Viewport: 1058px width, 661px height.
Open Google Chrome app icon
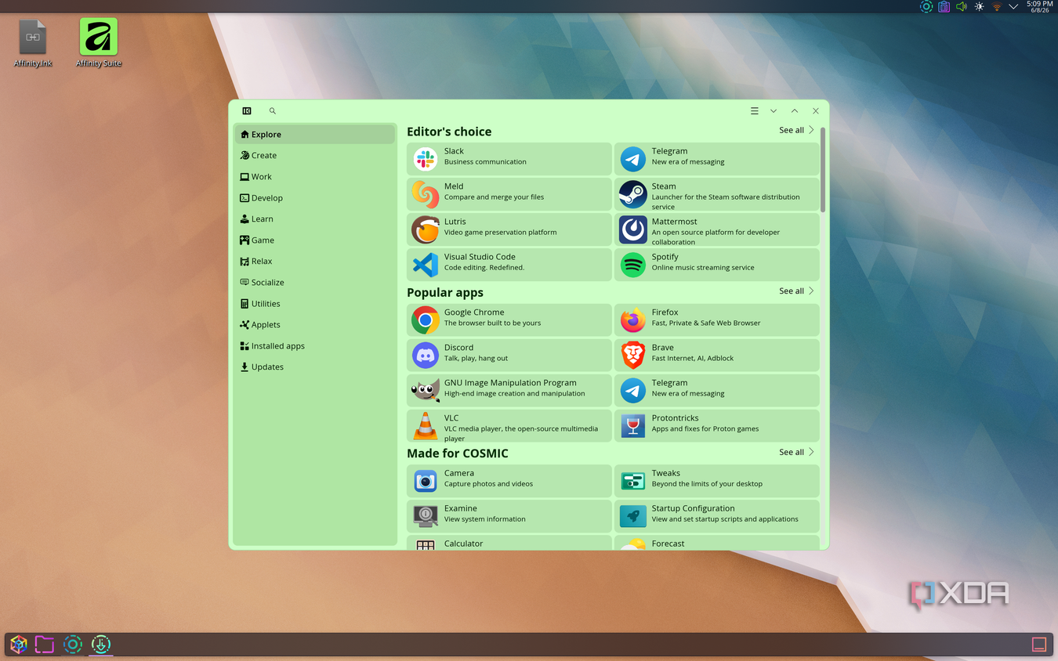tap(426, 320)
